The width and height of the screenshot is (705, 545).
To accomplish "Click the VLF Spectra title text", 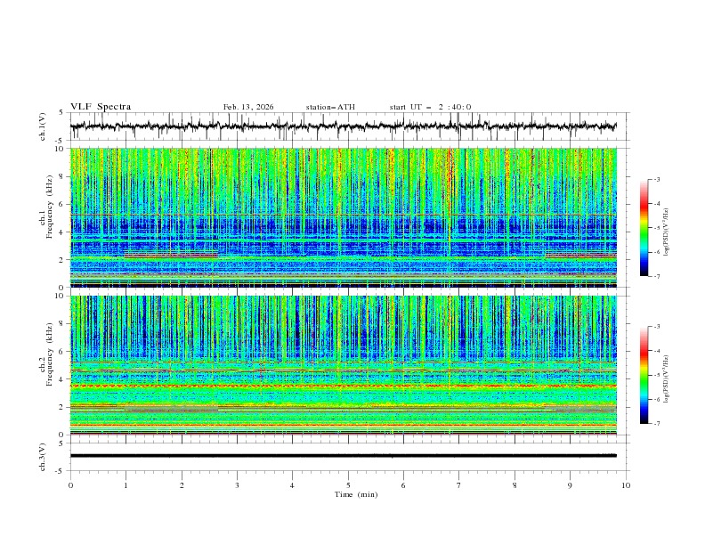I will tap(101, 107).
